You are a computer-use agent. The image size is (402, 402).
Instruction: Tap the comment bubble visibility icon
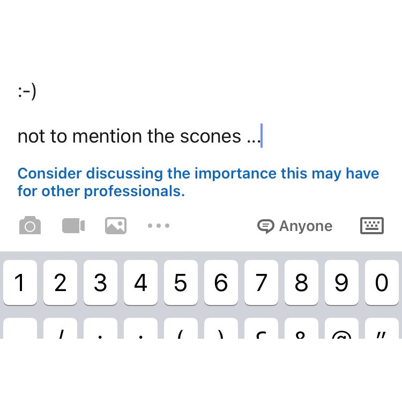pyautogui.click(x=266, y=226)
